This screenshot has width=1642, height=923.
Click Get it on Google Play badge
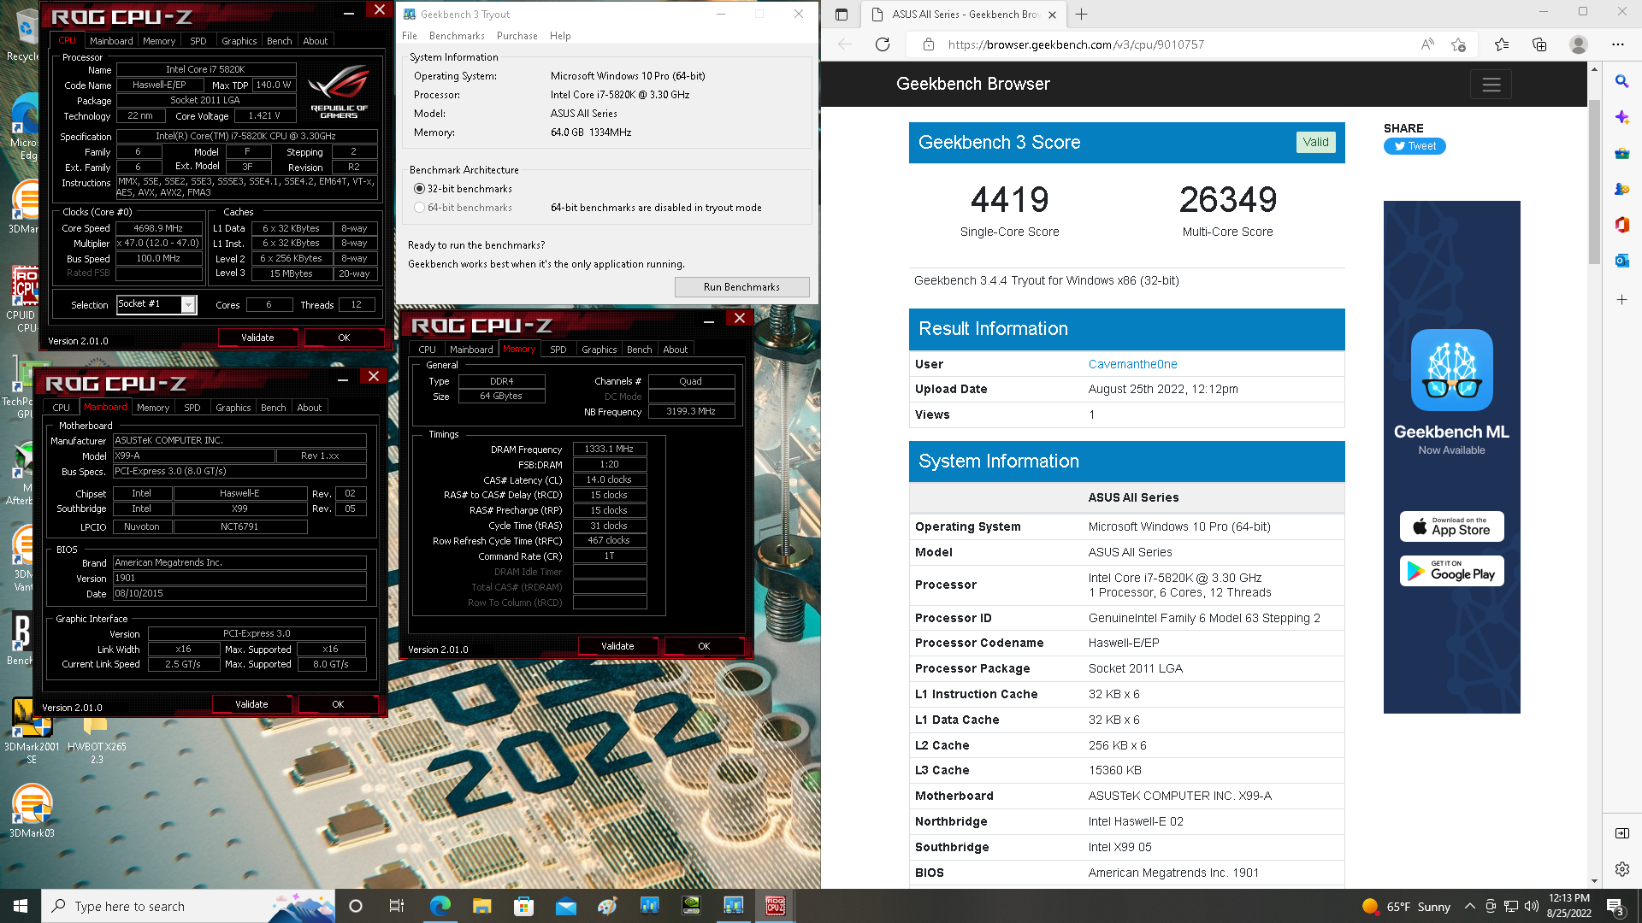1451,571
